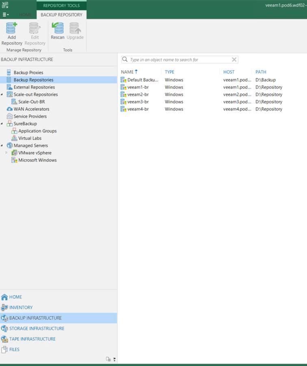Select the BACKUP REPOSITORY ribbon tab
This screenshot has height=366, width=307.
click(61, 15)
